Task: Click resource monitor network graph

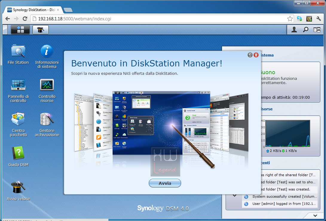Action: tap(288, 133)
